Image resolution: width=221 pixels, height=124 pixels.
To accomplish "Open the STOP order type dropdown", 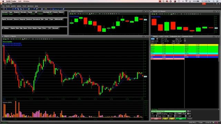I will pos(154,116).
